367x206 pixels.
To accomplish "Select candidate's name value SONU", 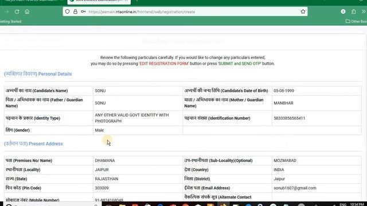I will click(x=100, y=90).
